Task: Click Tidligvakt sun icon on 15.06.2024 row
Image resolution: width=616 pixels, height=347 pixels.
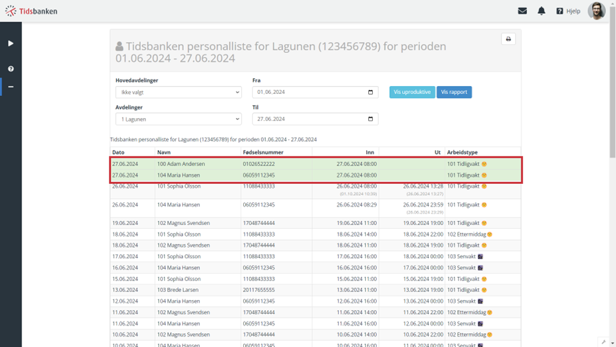Action: (484, 279)
